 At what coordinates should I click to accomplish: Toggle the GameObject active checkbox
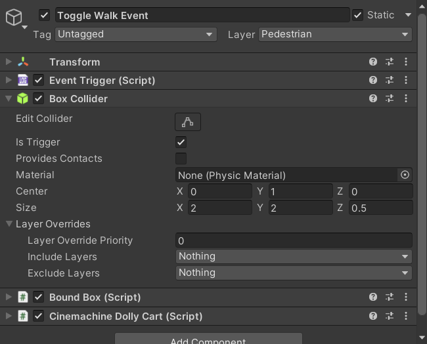[44, 15]
